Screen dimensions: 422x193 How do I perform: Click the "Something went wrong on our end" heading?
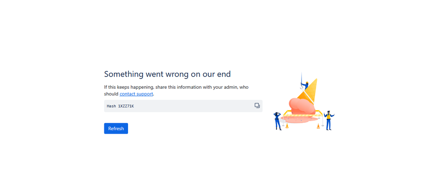coord(167,74)
